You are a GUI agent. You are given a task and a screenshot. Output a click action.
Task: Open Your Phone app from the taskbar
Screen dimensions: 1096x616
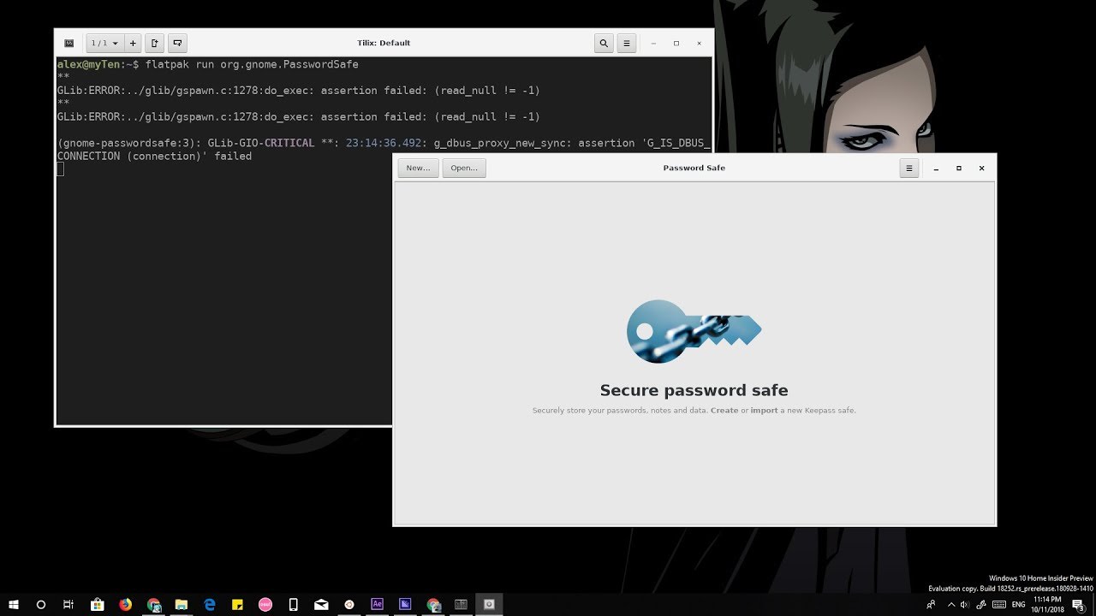pos(294,604)
